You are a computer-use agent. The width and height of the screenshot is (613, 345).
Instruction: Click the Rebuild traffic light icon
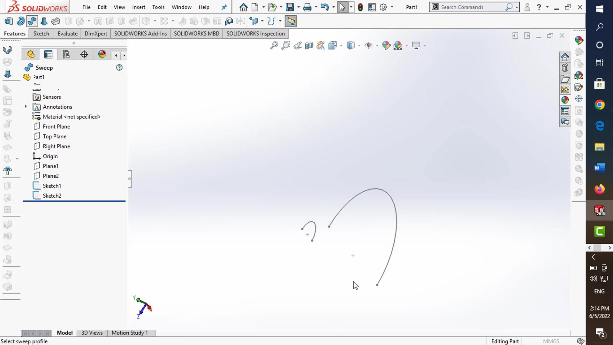coord(360,7)
